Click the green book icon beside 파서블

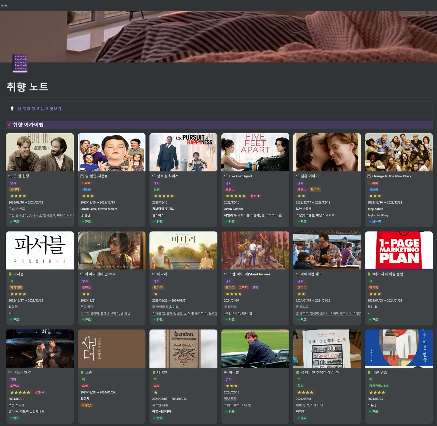[10, 274]
